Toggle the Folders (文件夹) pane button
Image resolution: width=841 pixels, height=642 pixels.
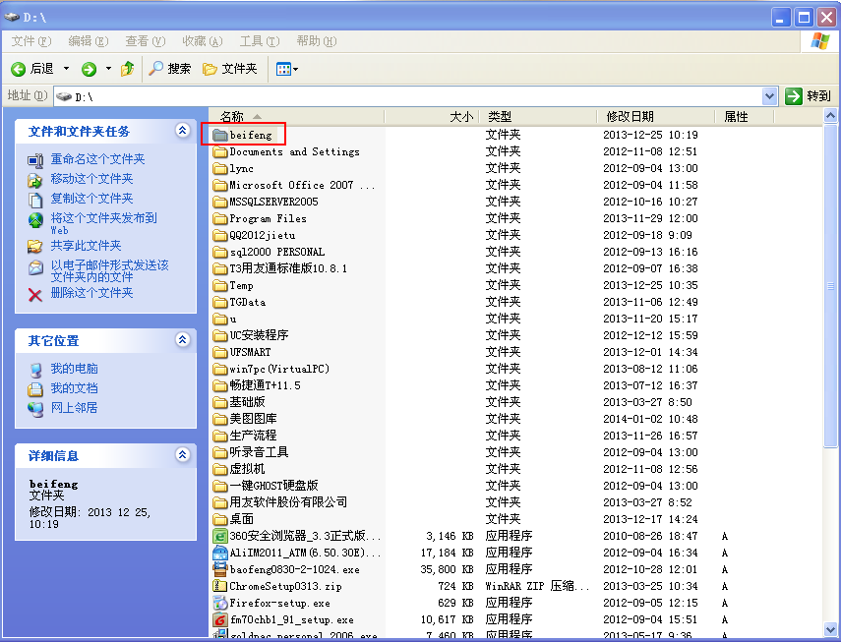pyautogui.click(x=230, y=69)
